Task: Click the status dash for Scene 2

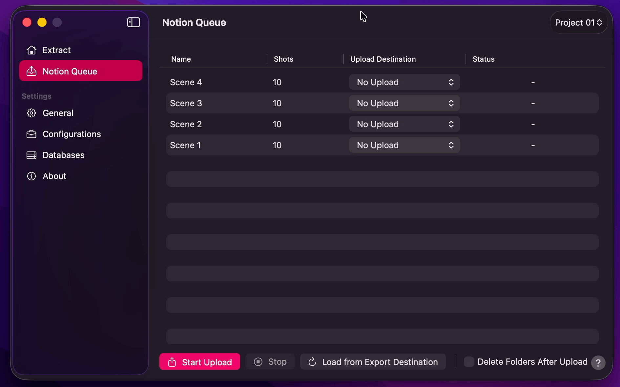Action: pos(533,125)
